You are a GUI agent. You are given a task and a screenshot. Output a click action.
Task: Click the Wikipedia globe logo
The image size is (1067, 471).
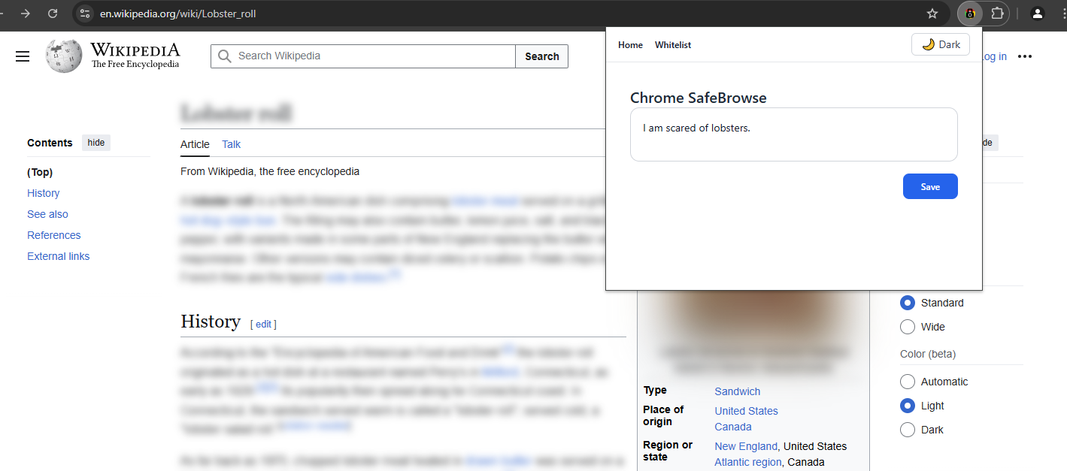point(64,56)
